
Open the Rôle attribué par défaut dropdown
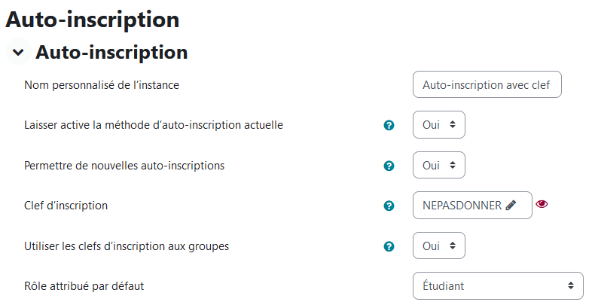(498, 286)
